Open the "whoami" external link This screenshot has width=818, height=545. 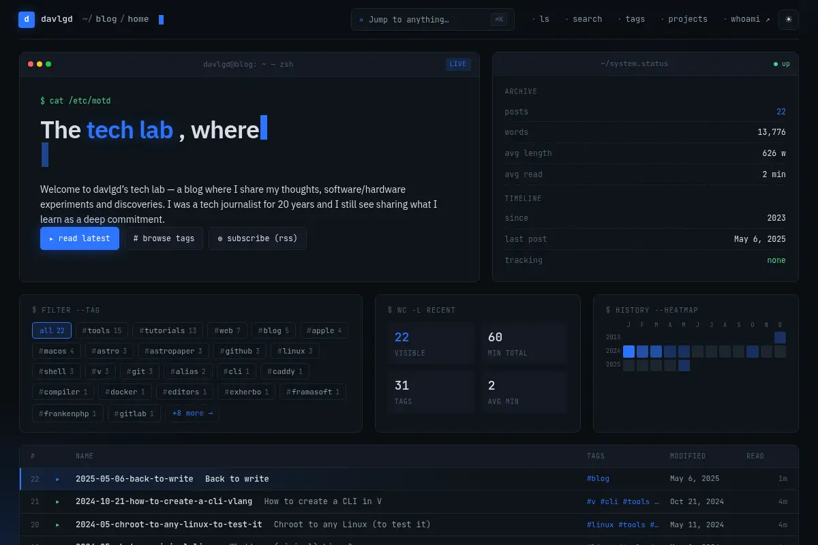click(x=746, y=19)
